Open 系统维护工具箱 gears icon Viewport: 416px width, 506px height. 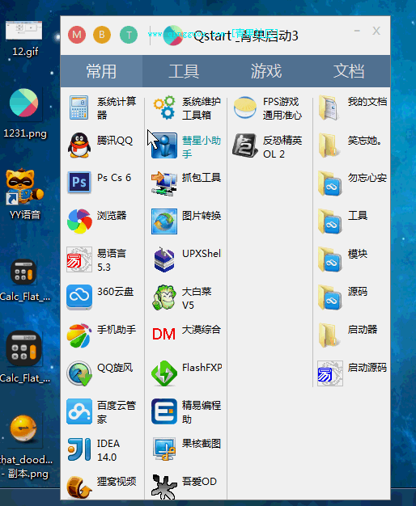click(x=164, y=108)
